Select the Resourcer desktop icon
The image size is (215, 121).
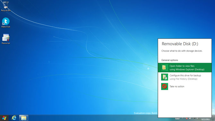[x=6, y=39]
